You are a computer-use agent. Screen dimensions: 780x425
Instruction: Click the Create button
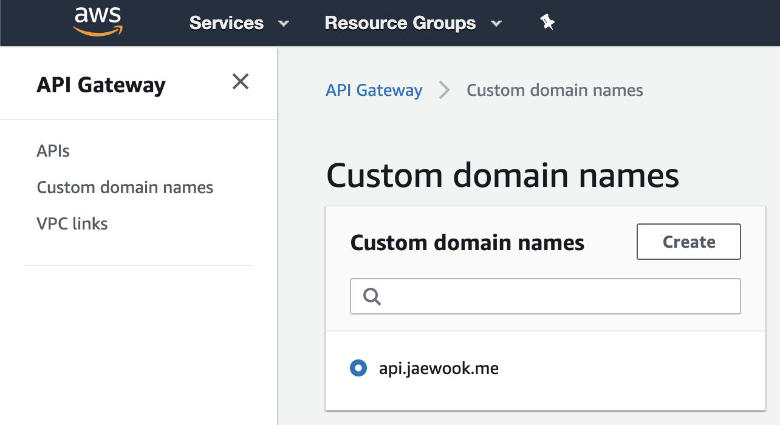coord(688,242)
